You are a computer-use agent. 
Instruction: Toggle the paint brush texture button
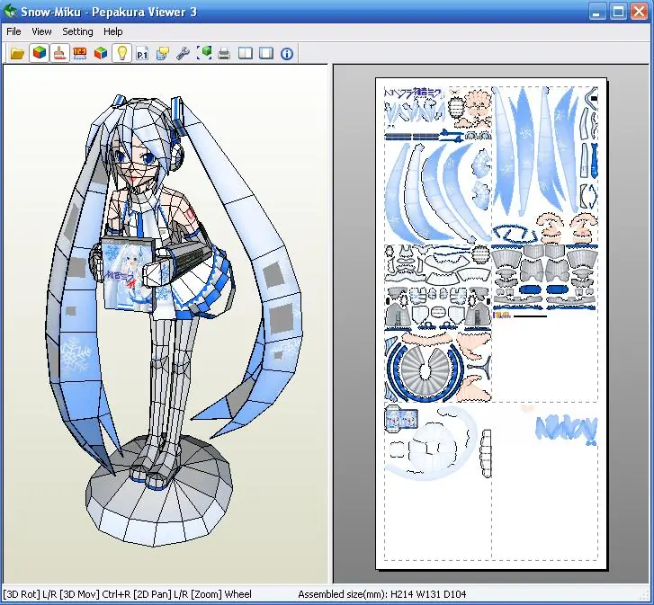(59, 53)
